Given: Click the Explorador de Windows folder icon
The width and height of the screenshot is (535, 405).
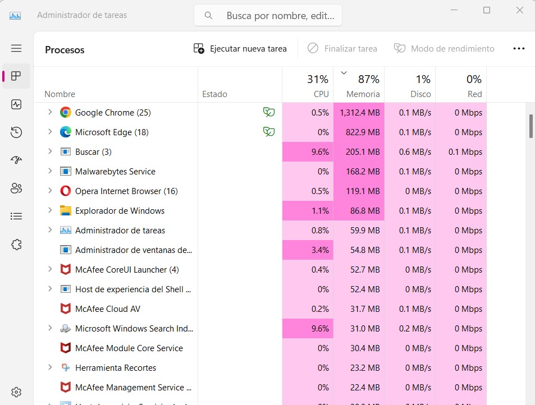Looking at the screenshot, I should point(66,211).
